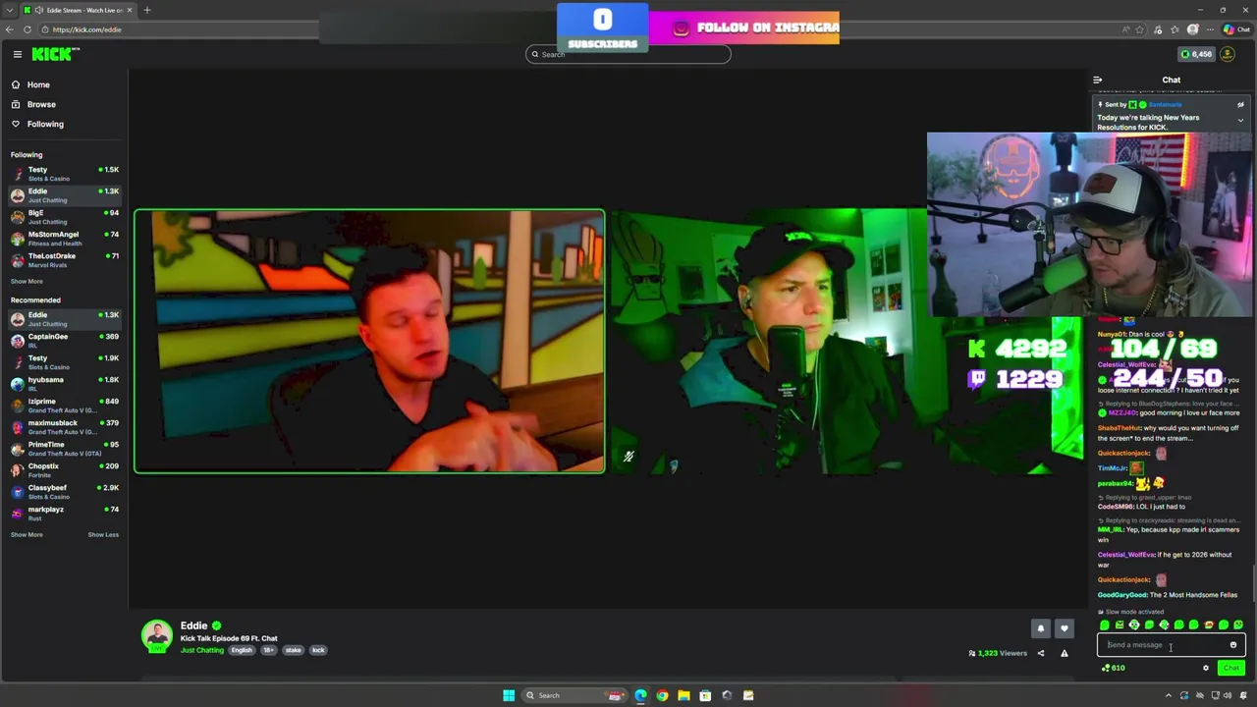Select the first quick emote in chat
The image size is (1257, 707).
tap(1105, 625)
